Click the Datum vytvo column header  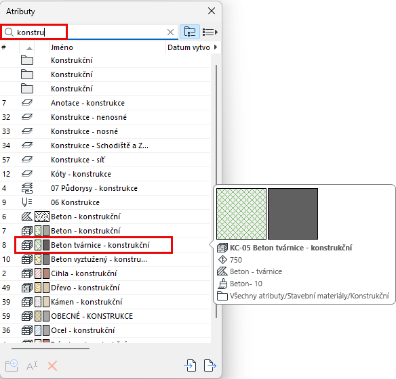(189, 47)
